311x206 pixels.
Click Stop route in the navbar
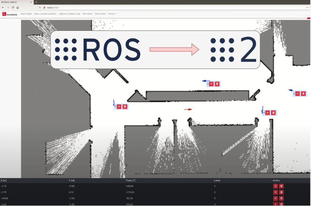(x=100, y=14)
